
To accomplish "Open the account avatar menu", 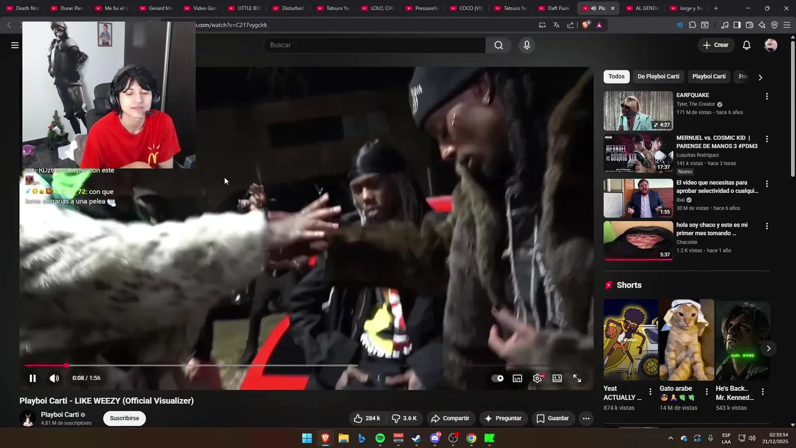I will (771, 45).
